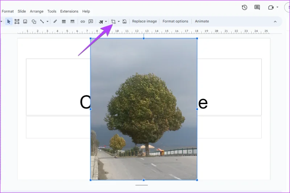Image resolution: width=290 pixels, height=193 pixels.
Task: Click the speaker notes divider handle
Action: tap(141, 185)
